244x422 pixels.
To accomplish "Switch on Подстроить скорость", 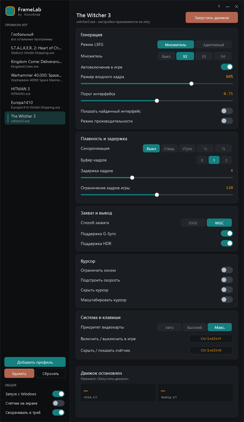I will click(x=227, y=280).
